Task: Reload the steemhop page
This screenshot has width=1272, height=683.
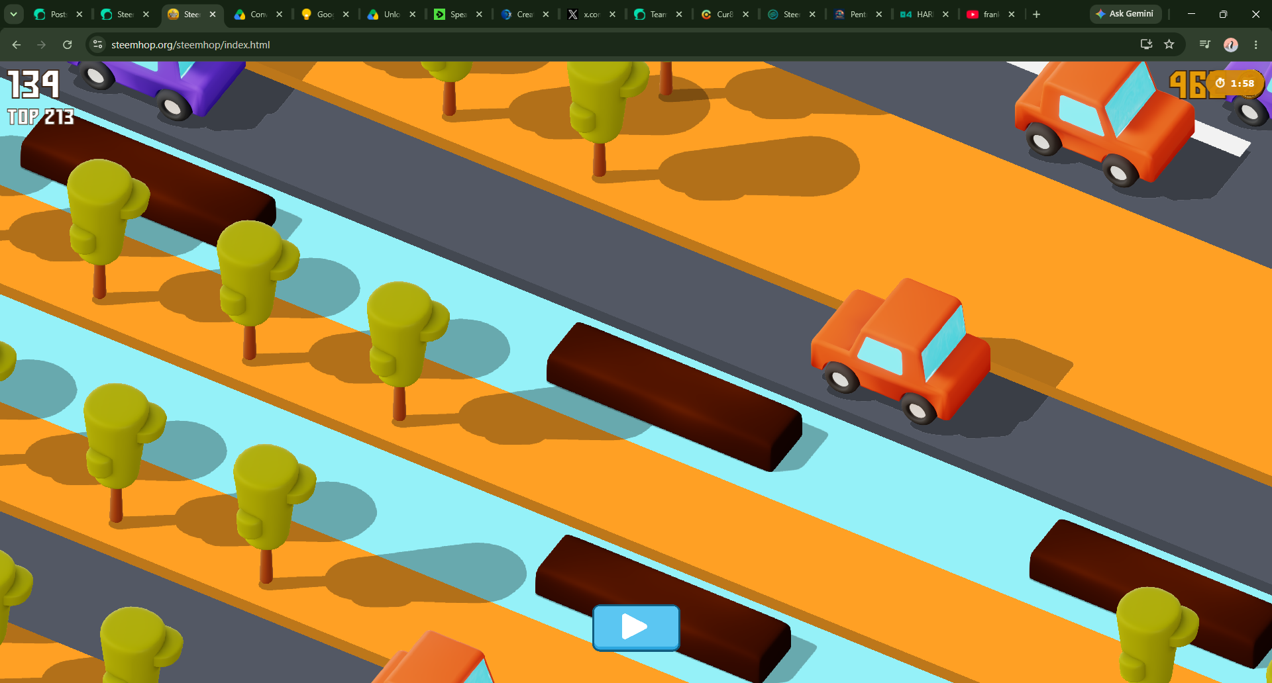Action: click(x=67, y=44)
